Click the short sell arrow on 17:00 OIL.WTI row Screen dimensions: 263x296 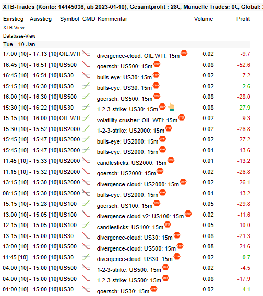(86, 54)
